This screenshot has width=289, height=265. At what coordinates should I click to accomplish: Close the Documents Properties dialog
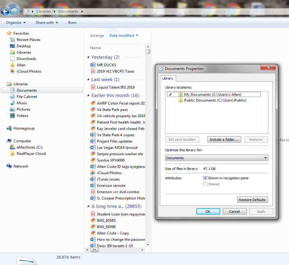[268, 68]
